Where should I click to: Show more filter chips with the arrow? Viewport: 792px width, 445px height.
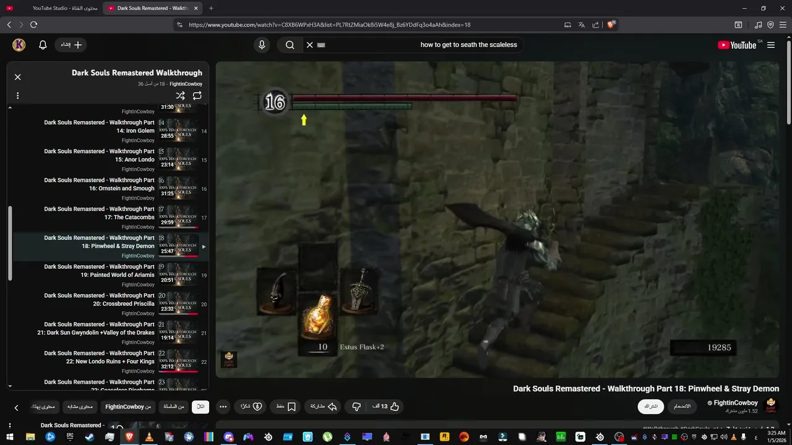tap(17, 407)
